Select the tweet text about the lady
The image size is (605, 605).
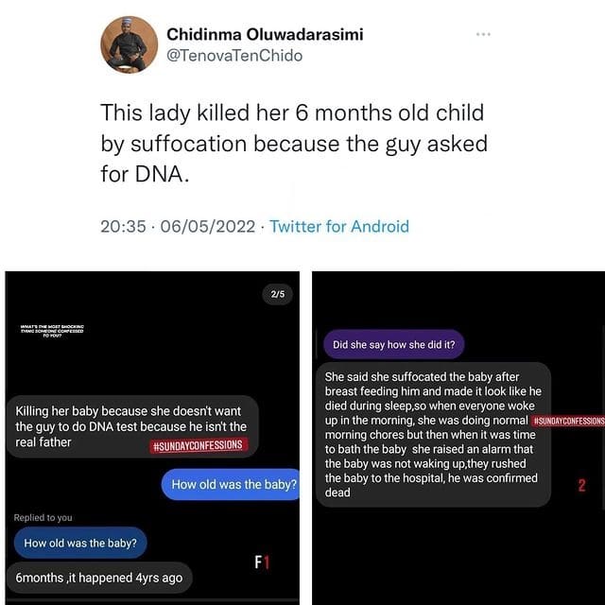(x=293, y=144)
